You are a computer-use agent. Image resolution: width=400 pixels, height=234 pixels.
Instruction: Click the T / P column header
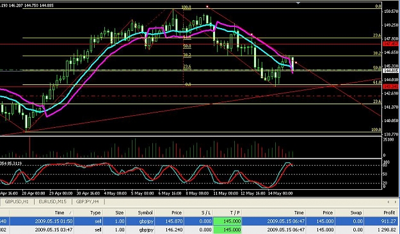[228, 213]
